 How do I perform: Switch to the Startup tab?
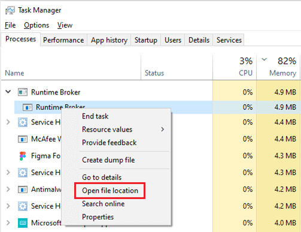click(146, 40)
